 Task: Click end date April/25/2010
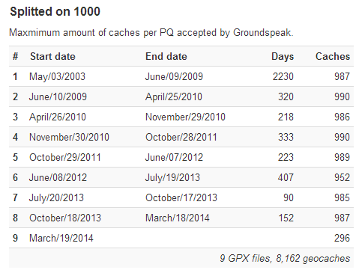[174, 96]
